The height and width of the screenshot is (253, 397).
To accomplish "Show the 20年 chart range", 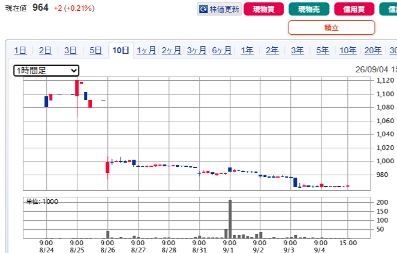I will click(x=373, y=50).
